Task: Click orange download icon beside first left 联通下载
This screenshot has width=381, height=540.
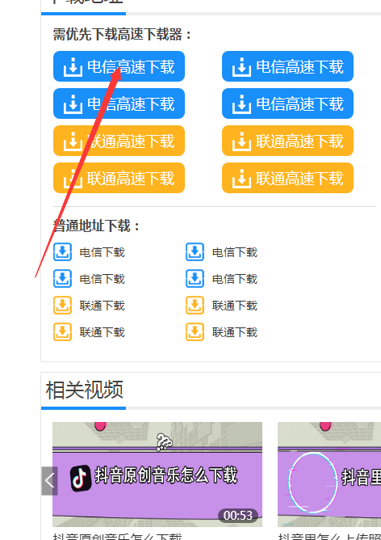Action: point(62,306)
